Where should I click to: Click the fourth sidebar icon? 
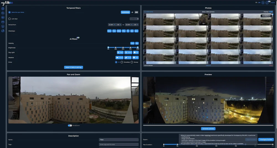(x=3, y=22)
